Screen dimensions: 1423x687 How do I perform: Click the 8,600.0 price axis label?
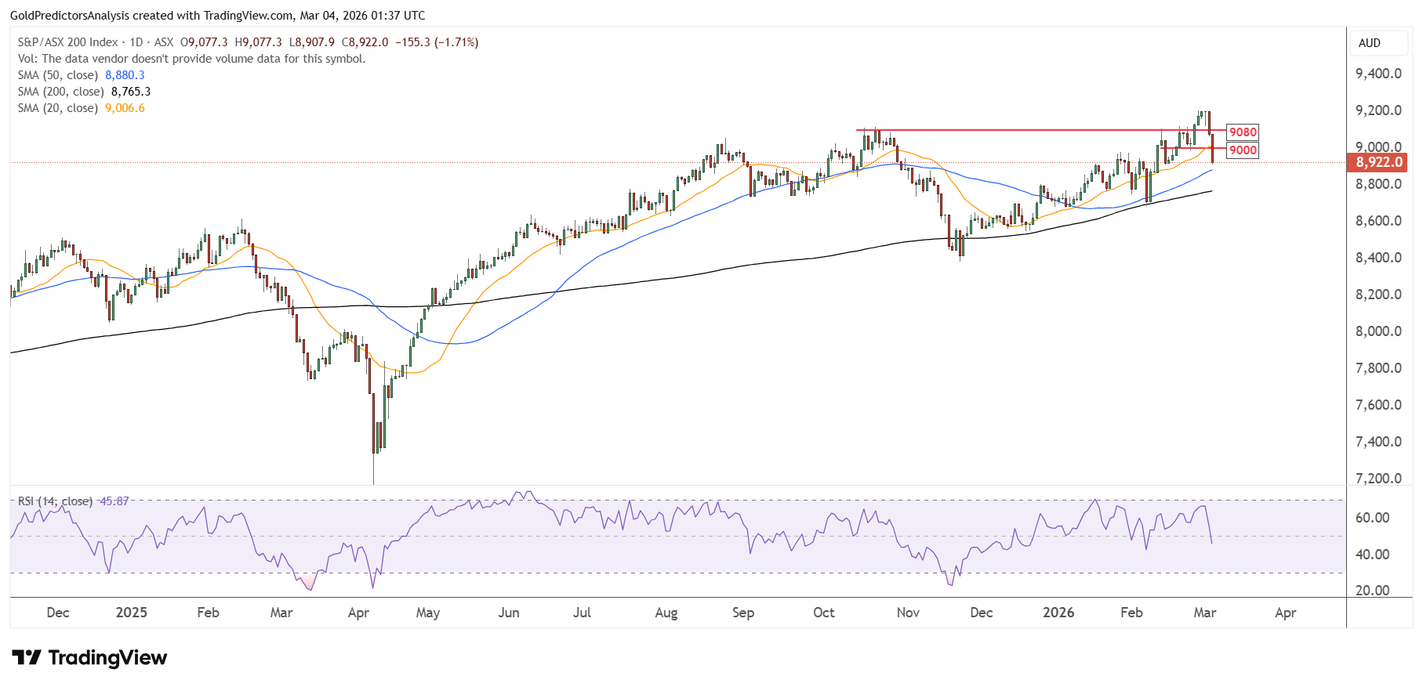1378,221
